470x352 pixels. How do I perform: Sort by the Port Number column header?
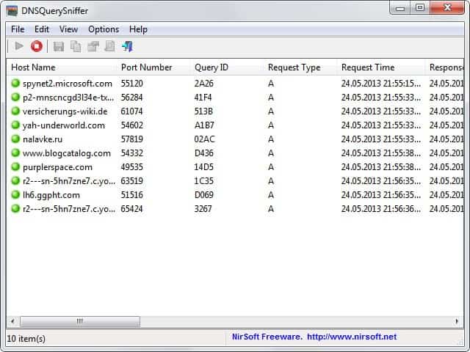click(x=153, y=67)
